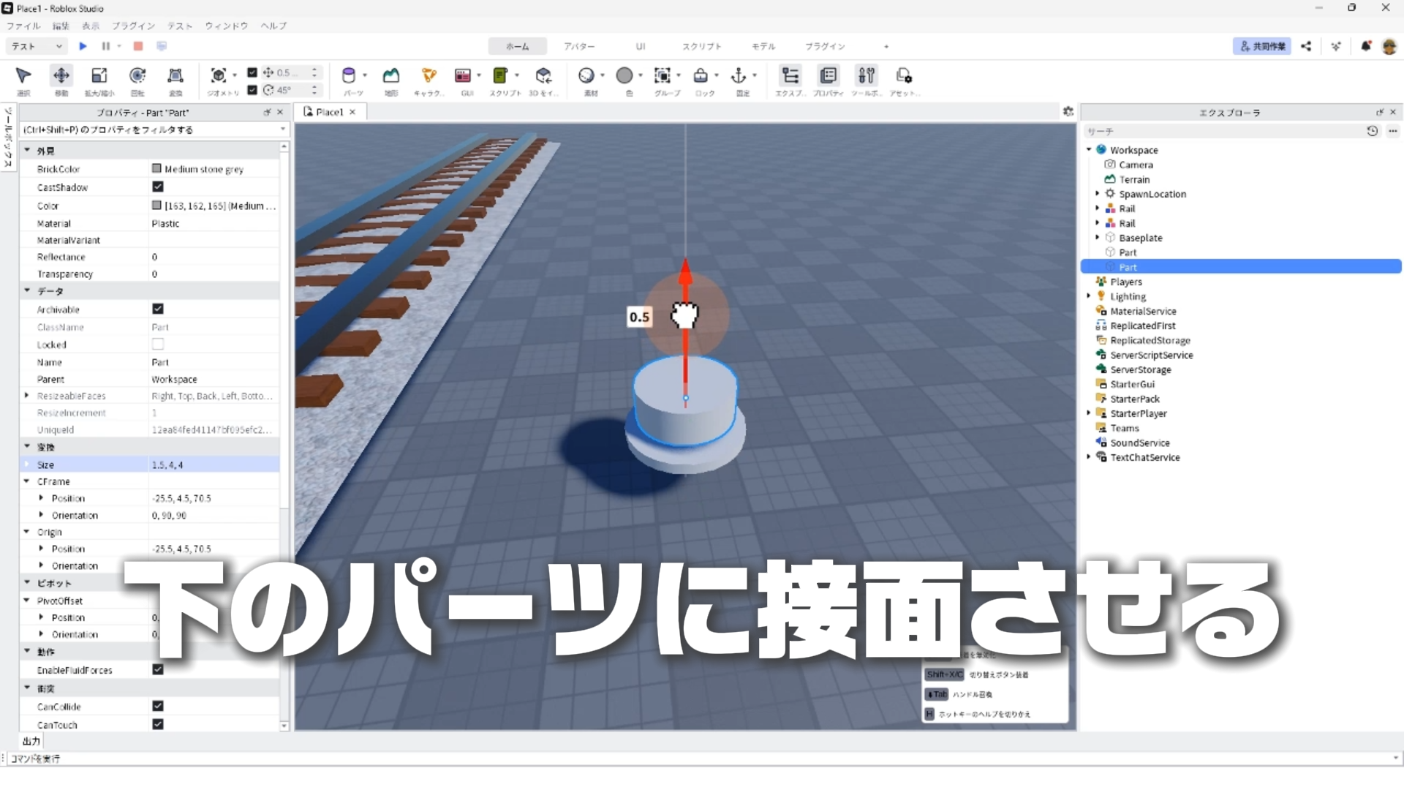Click the Anchor tool icon

tap(739, 76)
